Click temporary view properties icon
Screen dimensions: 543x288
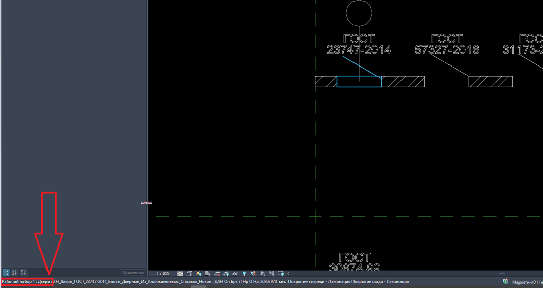click(x=263, y=274)
